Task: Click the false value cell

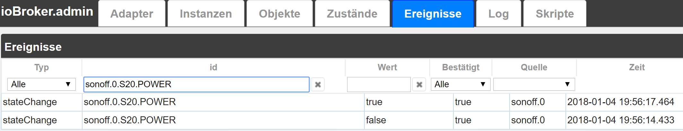Action: pyautogui.click(x=376, y=120)
